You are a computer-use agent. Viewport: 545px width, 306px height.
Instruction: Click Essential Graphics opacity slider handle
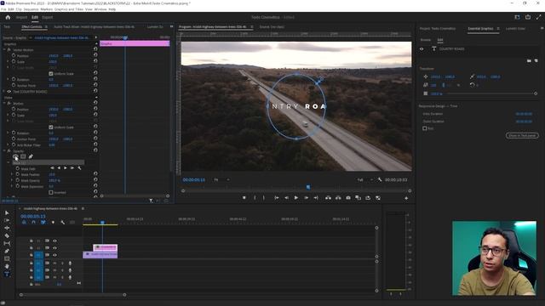point(536,93)
